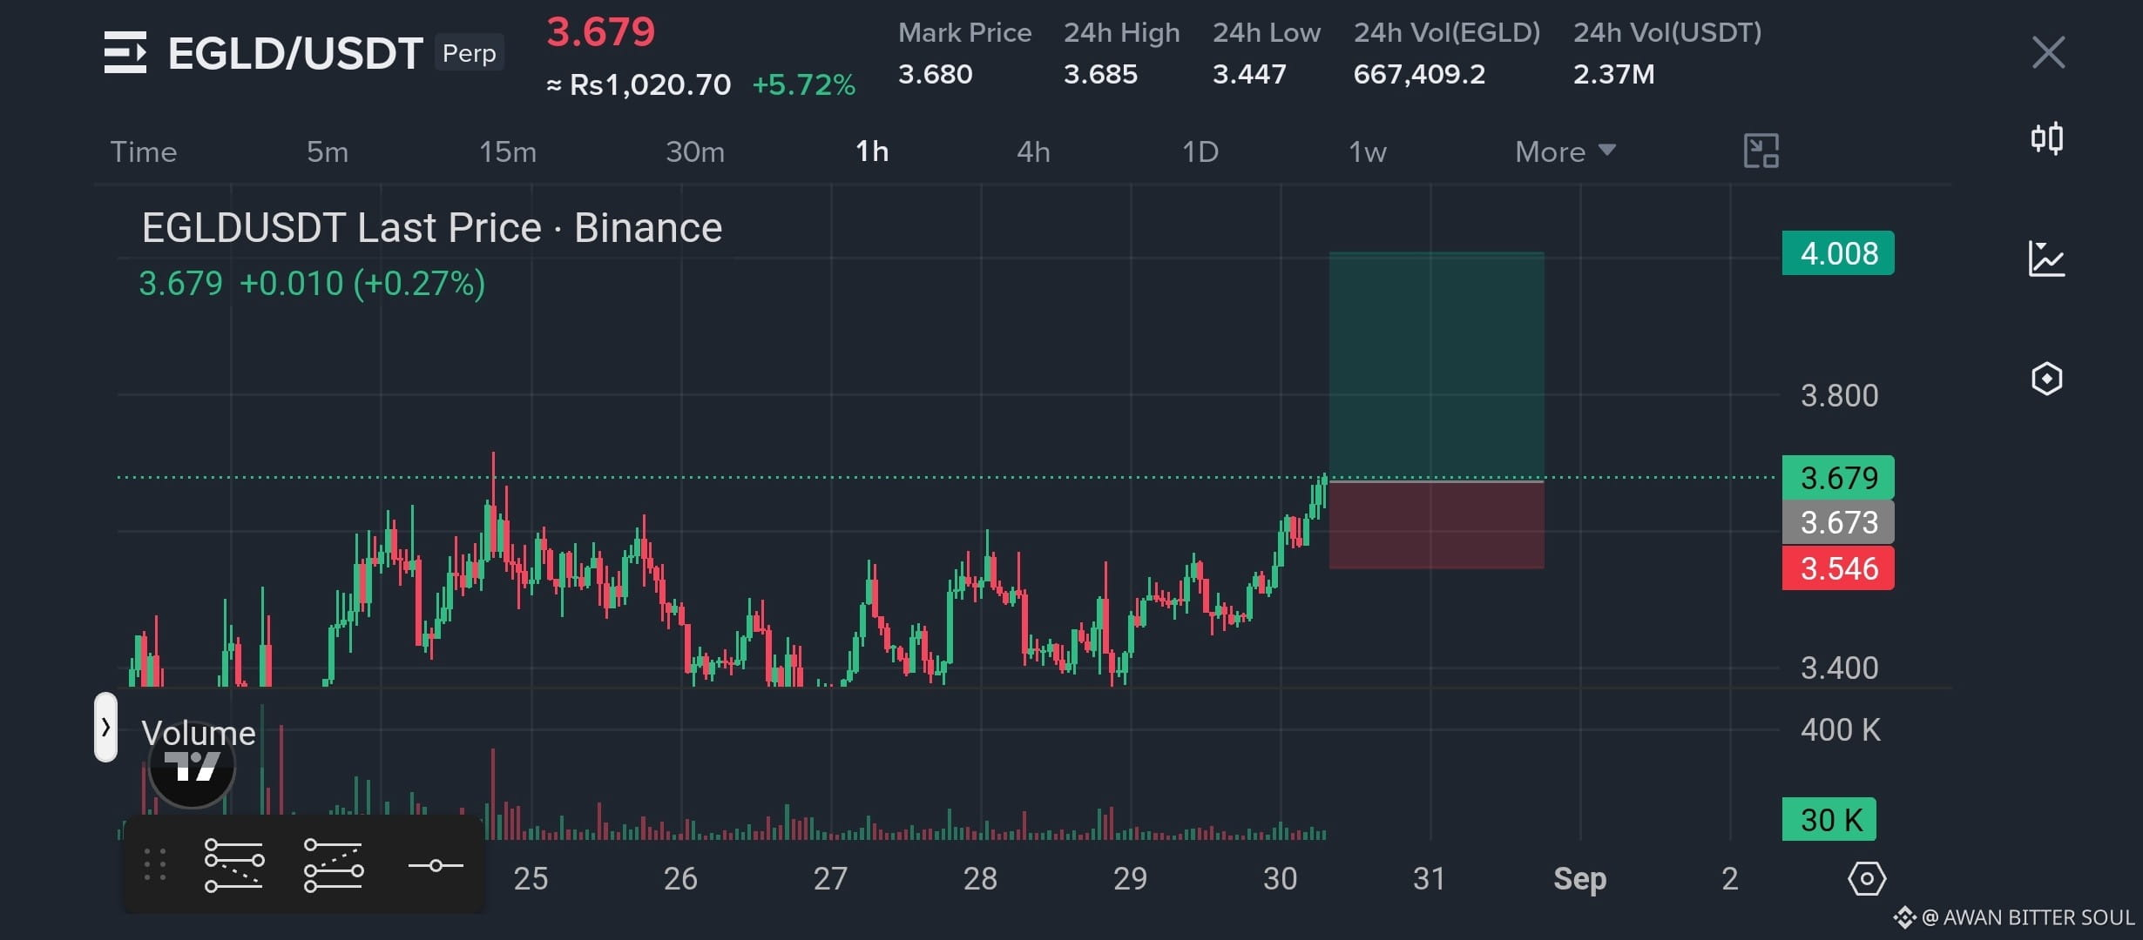Select the 4h timeframe
2143x940 pixels.
1033,152
